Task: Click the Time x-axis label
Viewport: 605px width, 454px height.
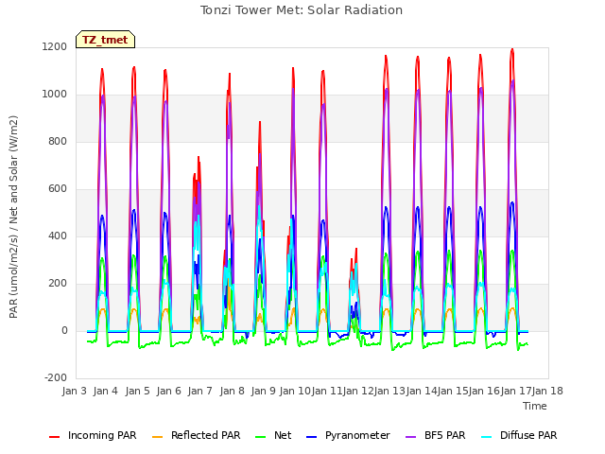Action: coord(535,406)
